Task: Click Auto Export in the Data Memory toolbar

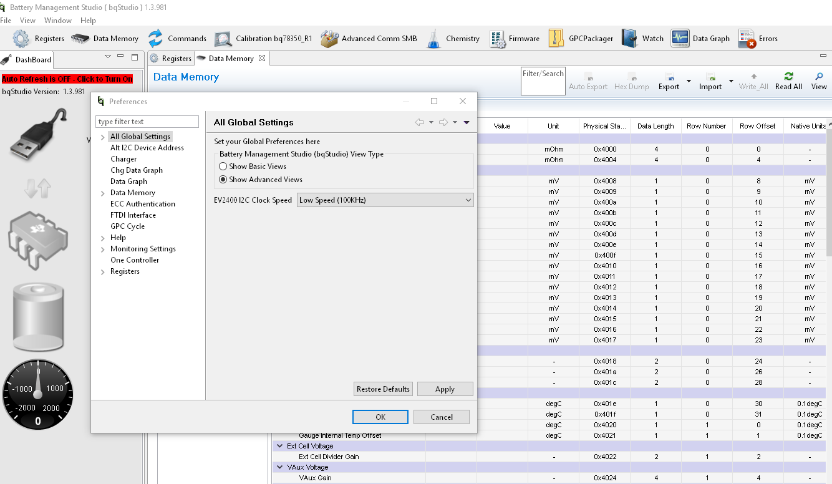Action: (x=588, y=81)
